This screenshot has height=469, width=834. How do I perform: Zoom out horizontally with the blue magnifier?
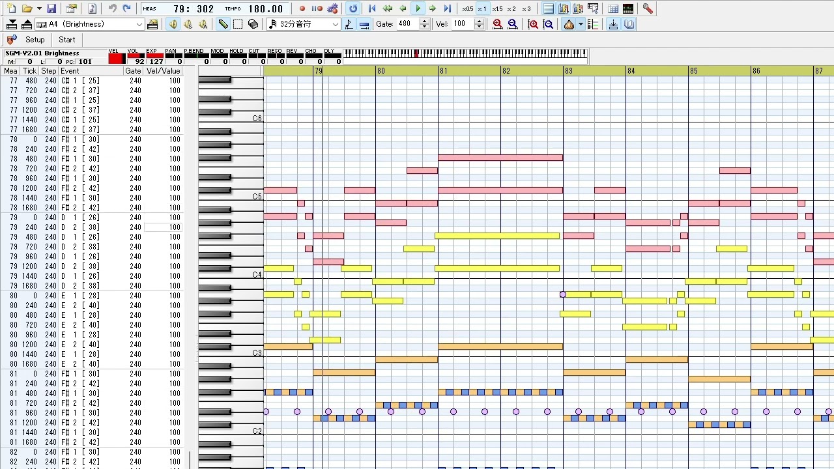point(513,24)
